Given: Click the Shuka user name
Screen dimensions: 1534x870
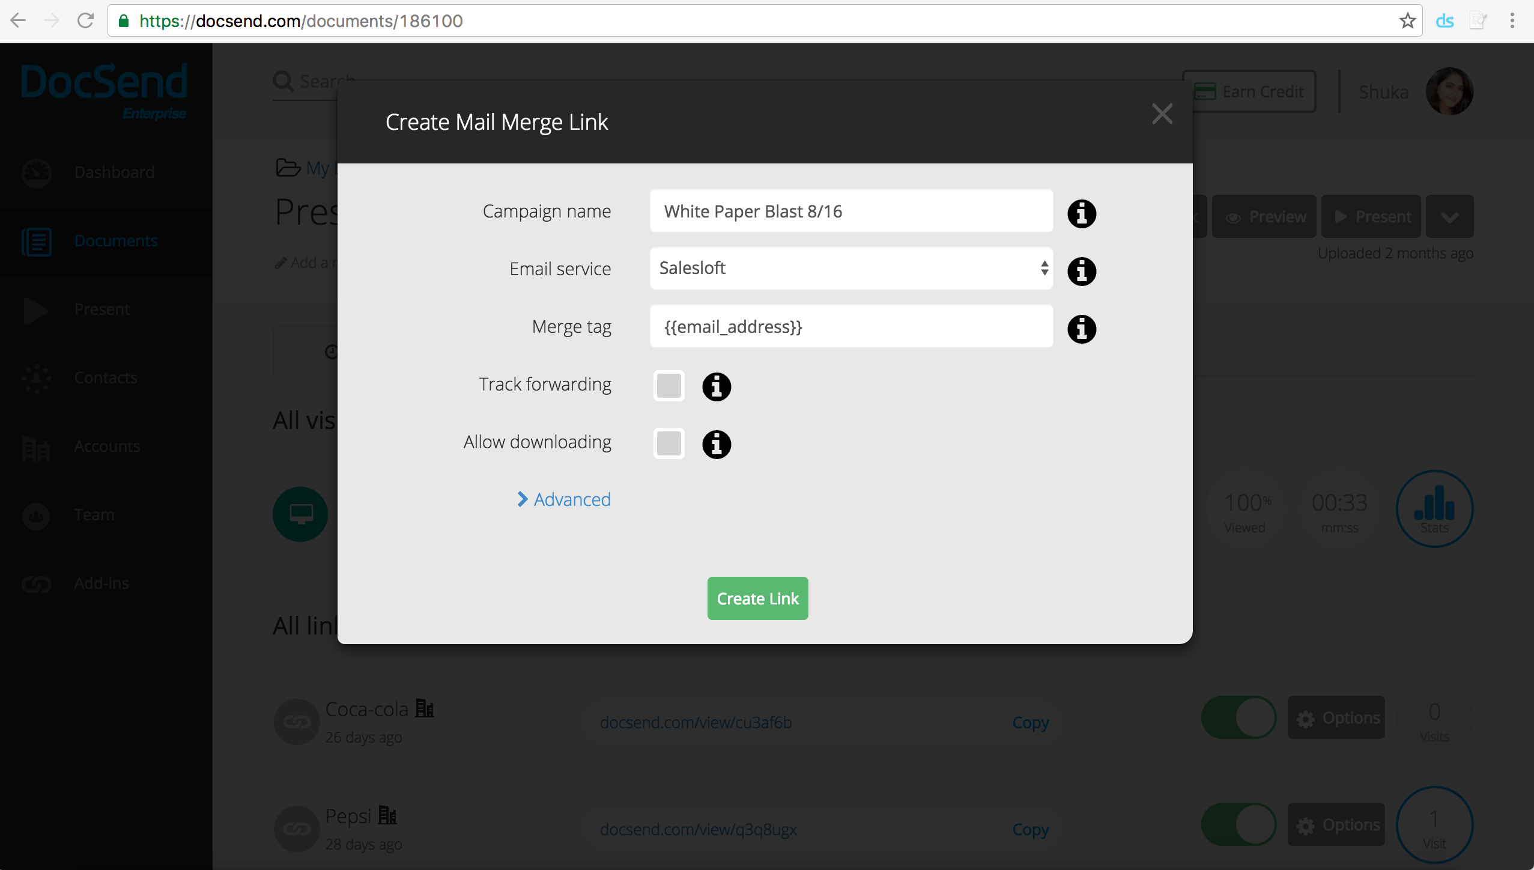Looking at the screenshot, I should pyautogui.click(x=1383, y=91).
